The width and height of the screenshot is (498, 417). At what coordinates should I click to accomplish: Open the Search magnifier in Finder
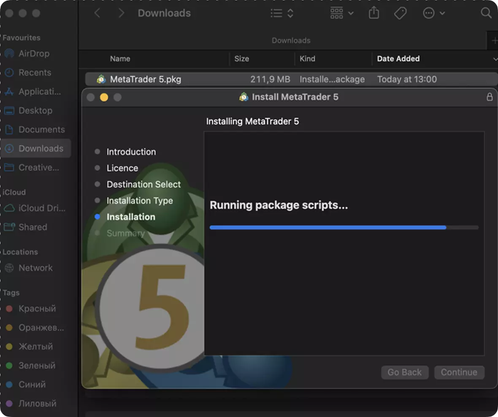[486, 14]
